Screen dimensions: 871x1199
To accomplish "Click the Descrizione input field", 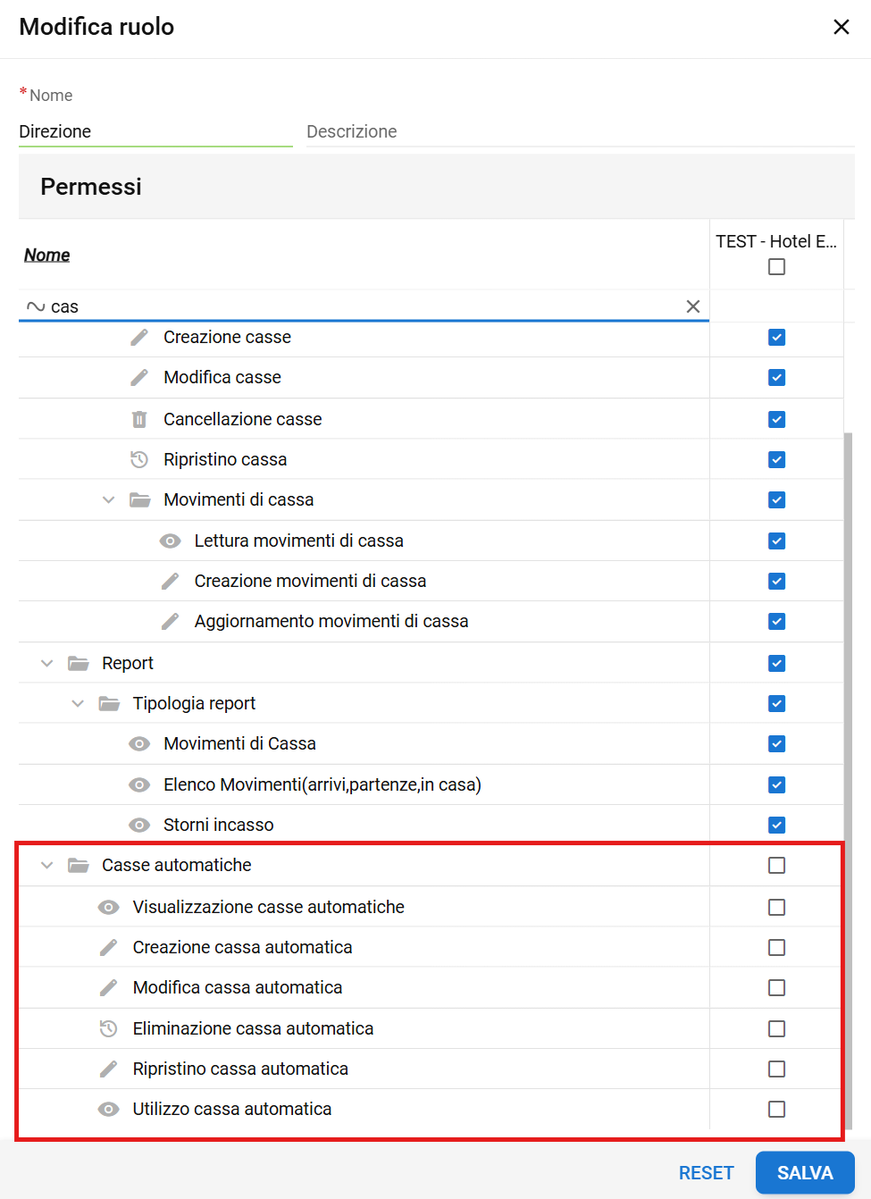I will [579, 131].
